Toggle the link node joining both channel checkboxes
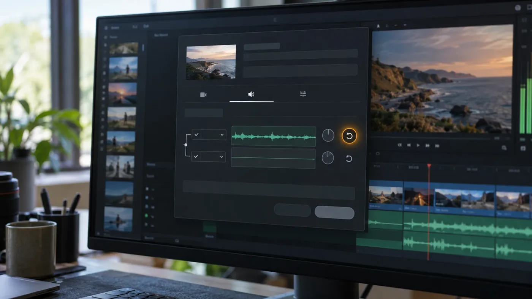The width and height of the screenshot is (532, 299). (x=185, y=145)
